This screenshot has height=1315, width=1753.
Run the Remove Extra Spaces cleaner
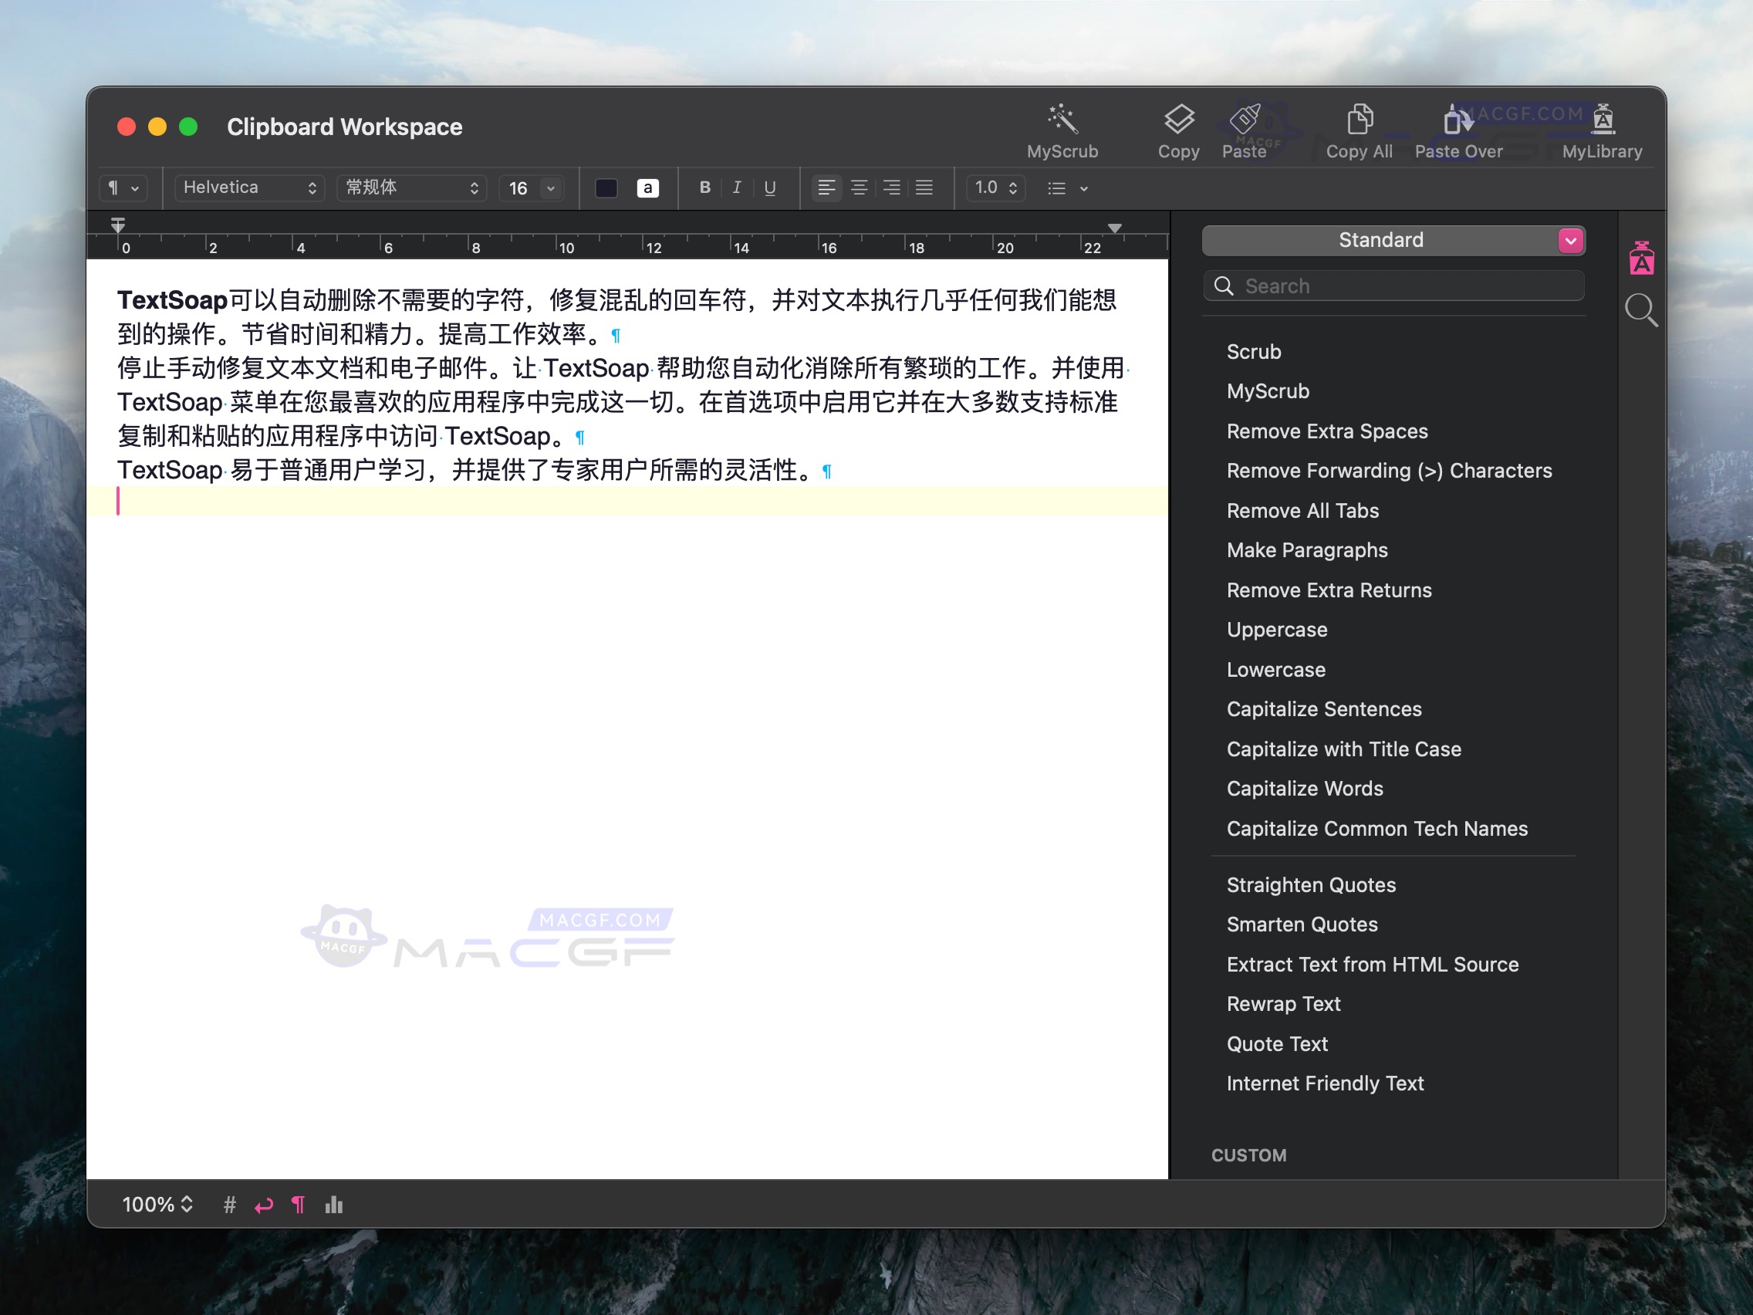1326,431
